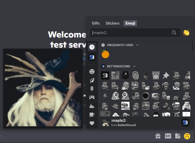Open the gift Nitro icon

point(158,136)
